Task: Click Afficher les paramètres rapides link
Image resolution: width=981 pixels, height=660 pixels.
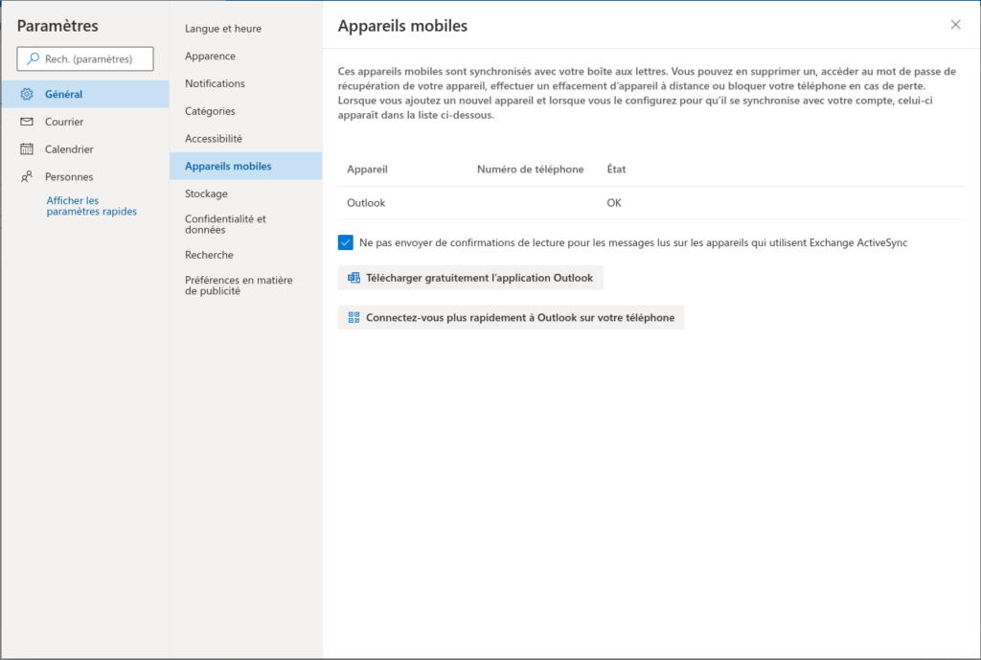Action: [x=91, y=206]
